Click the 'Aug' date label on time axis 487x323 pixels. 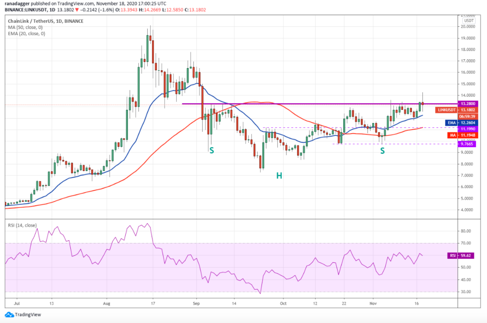tap(106, 303)
